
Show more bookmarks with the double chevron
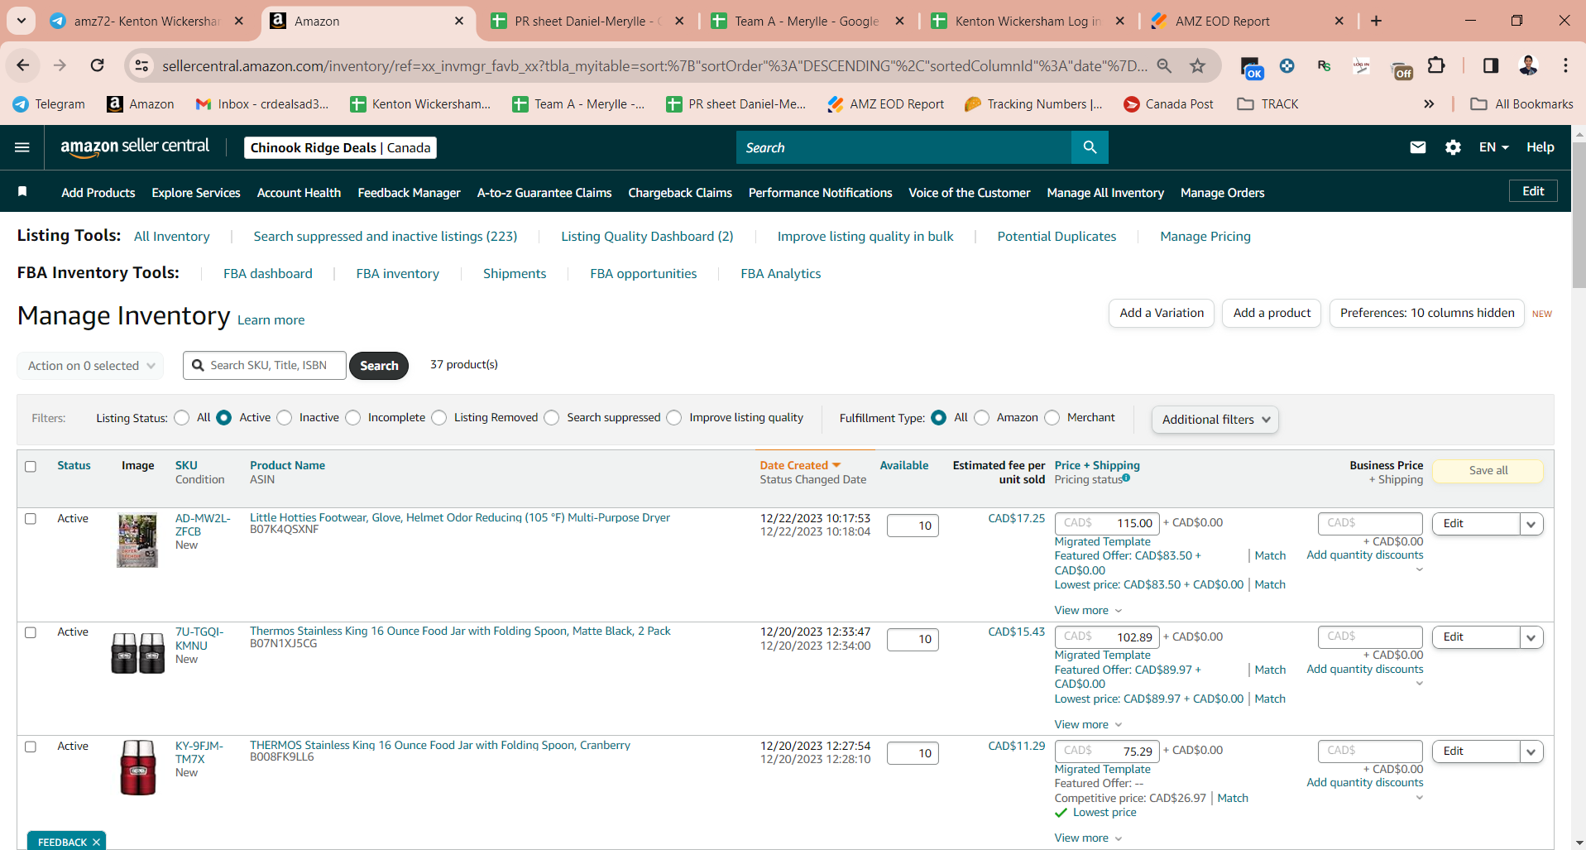[x=1429, y=103]
